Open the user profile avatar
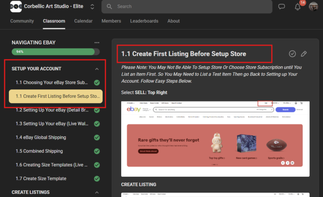This screenshot has height=197, width=323. [x=313, y=7]
